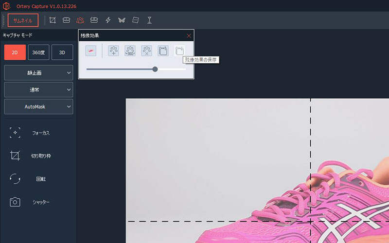Click the turntable icon in top toolbar
389x243 pixels.
67,20
